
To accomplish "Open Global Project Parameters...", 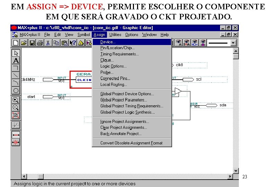I will [x=132, y=100].
